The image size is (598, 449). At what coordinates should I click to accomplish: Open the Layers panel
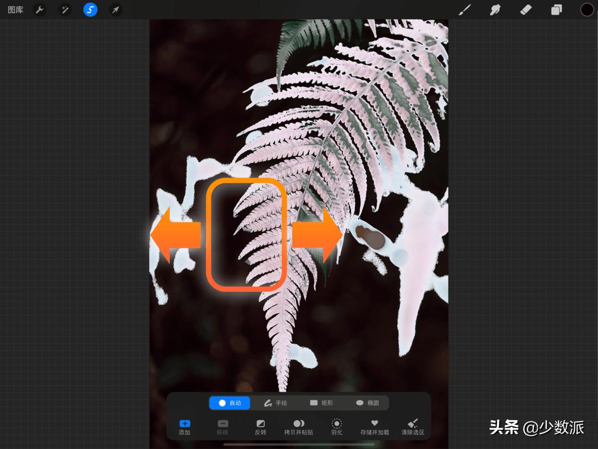click(x=556, y=9)
